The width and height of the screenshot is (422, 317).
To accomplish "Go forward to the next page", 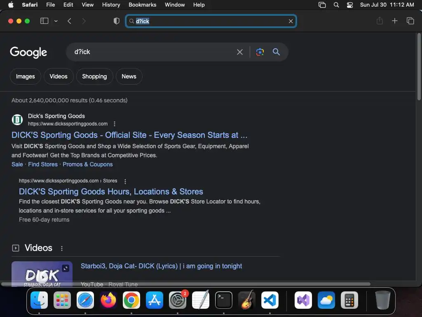I will 84,21.
